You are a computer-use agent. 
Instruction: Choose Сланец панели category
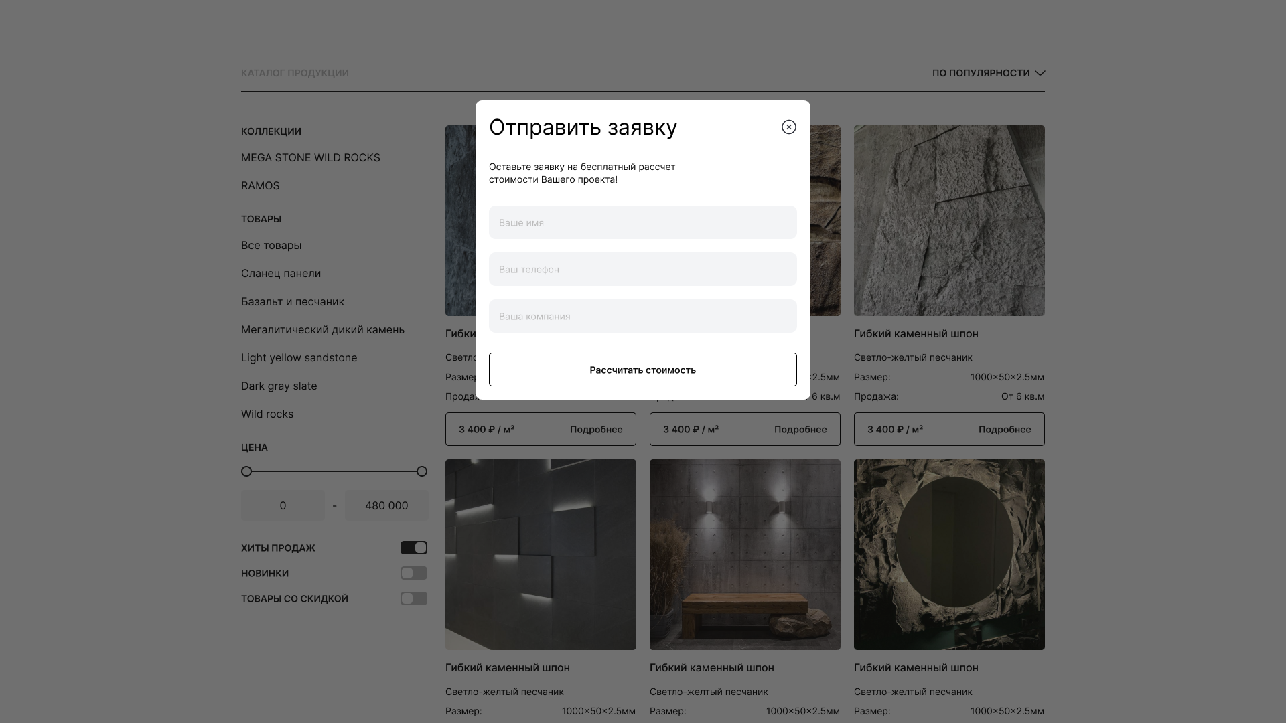(x=281, y=273)
